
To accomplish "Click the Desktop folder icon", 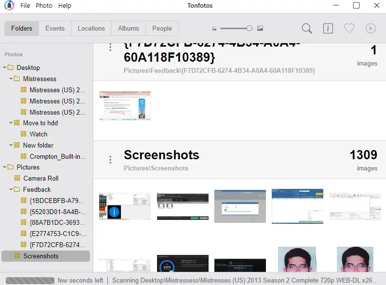I will pyautogui.click(x=11, y=67).
